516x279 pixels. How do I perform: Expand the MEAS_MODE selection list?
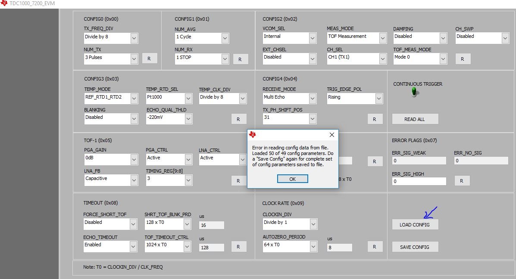[382, 37]
